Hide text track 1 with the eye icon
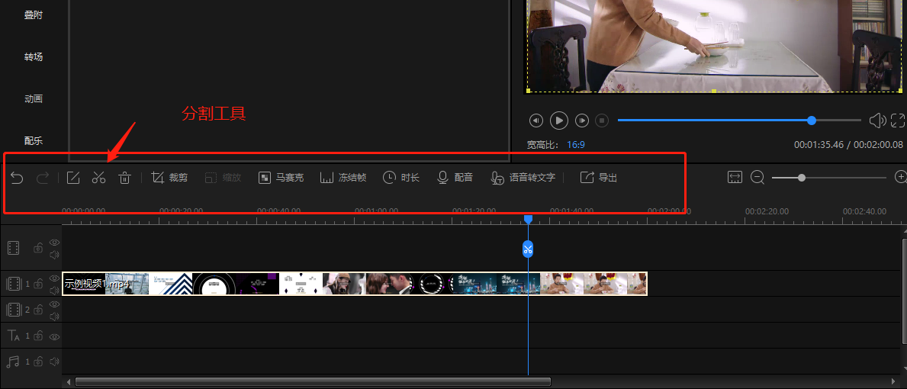 pyautogui.click(x=55, y=336)
